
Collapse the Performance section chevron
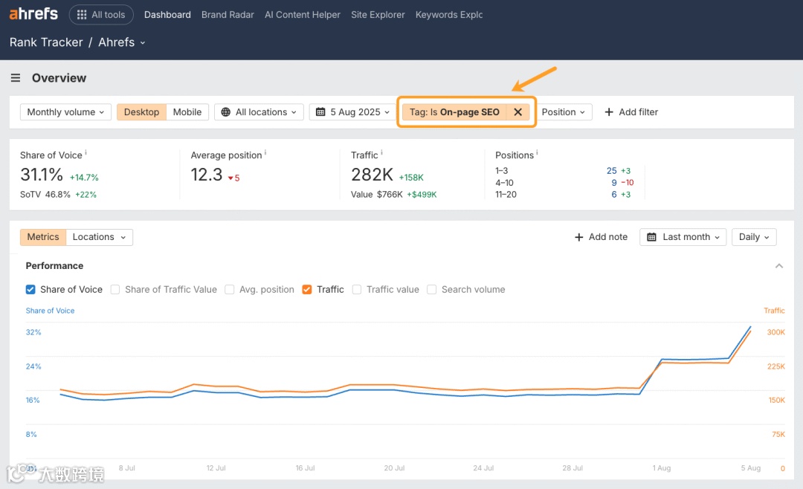point(779,265)
